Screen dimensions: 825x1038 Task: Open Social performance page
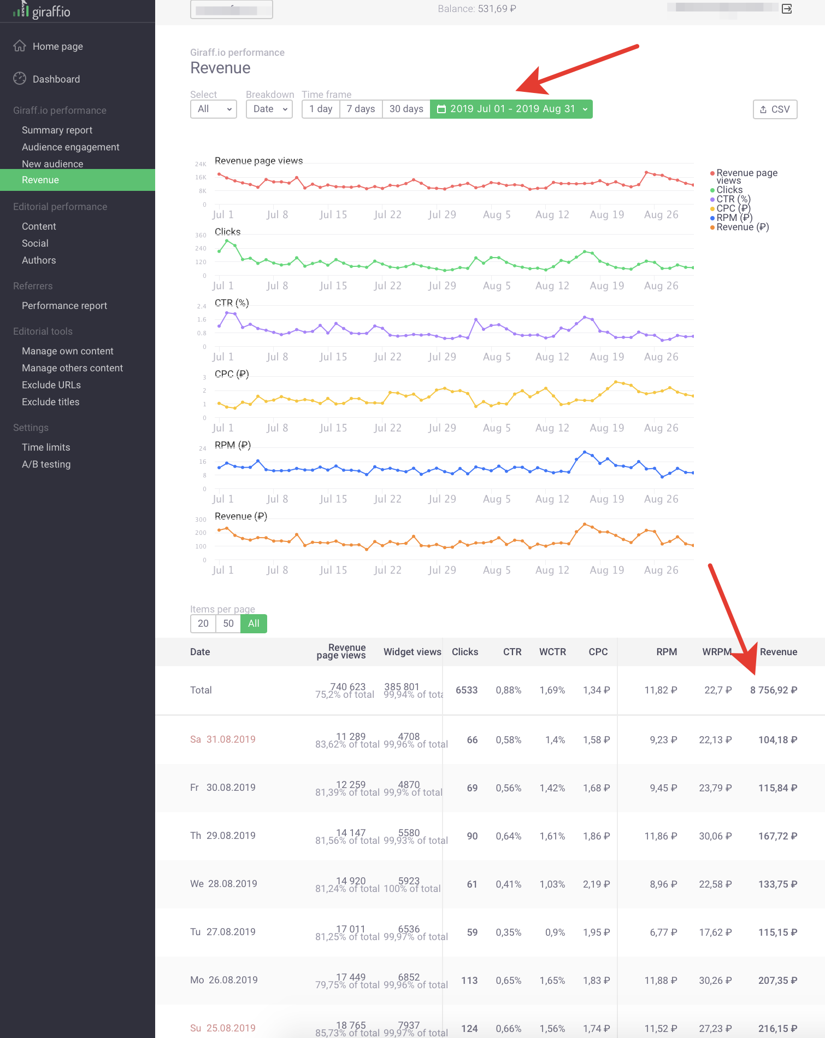click(35, 243)
